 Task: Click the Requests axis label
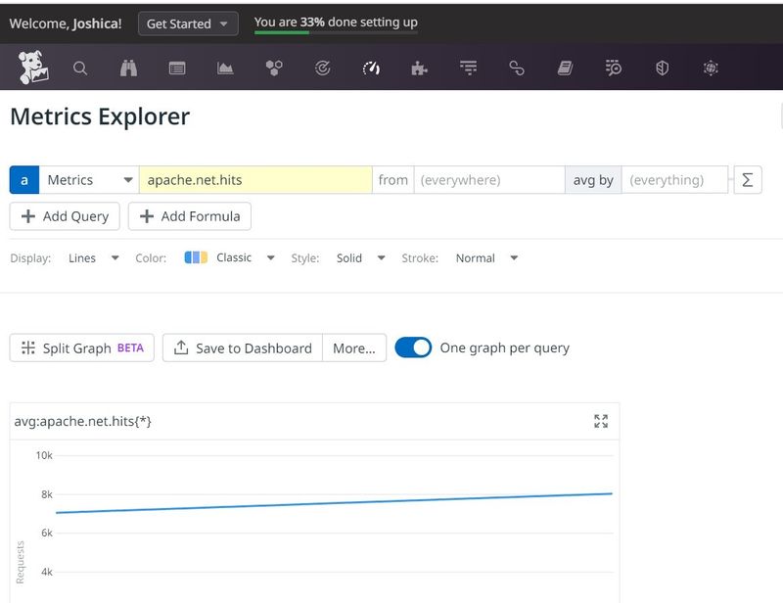(20, 562)
